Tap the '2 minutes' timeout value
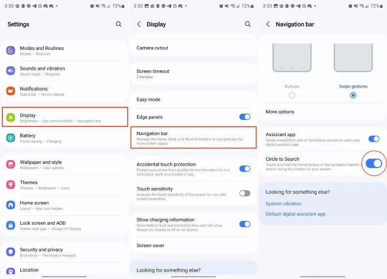 (145, 77)
